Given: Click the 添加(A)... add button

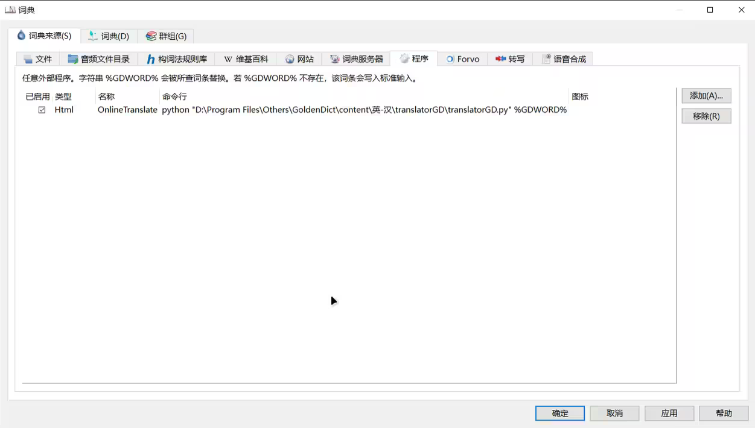Looking at the screenshot, I should coord(706,96).
